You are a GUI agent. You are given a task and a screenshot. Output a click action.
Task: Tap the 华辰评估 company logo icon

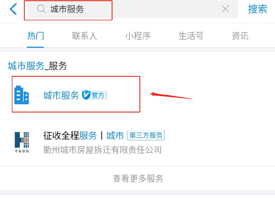click(x=22, y=142)
